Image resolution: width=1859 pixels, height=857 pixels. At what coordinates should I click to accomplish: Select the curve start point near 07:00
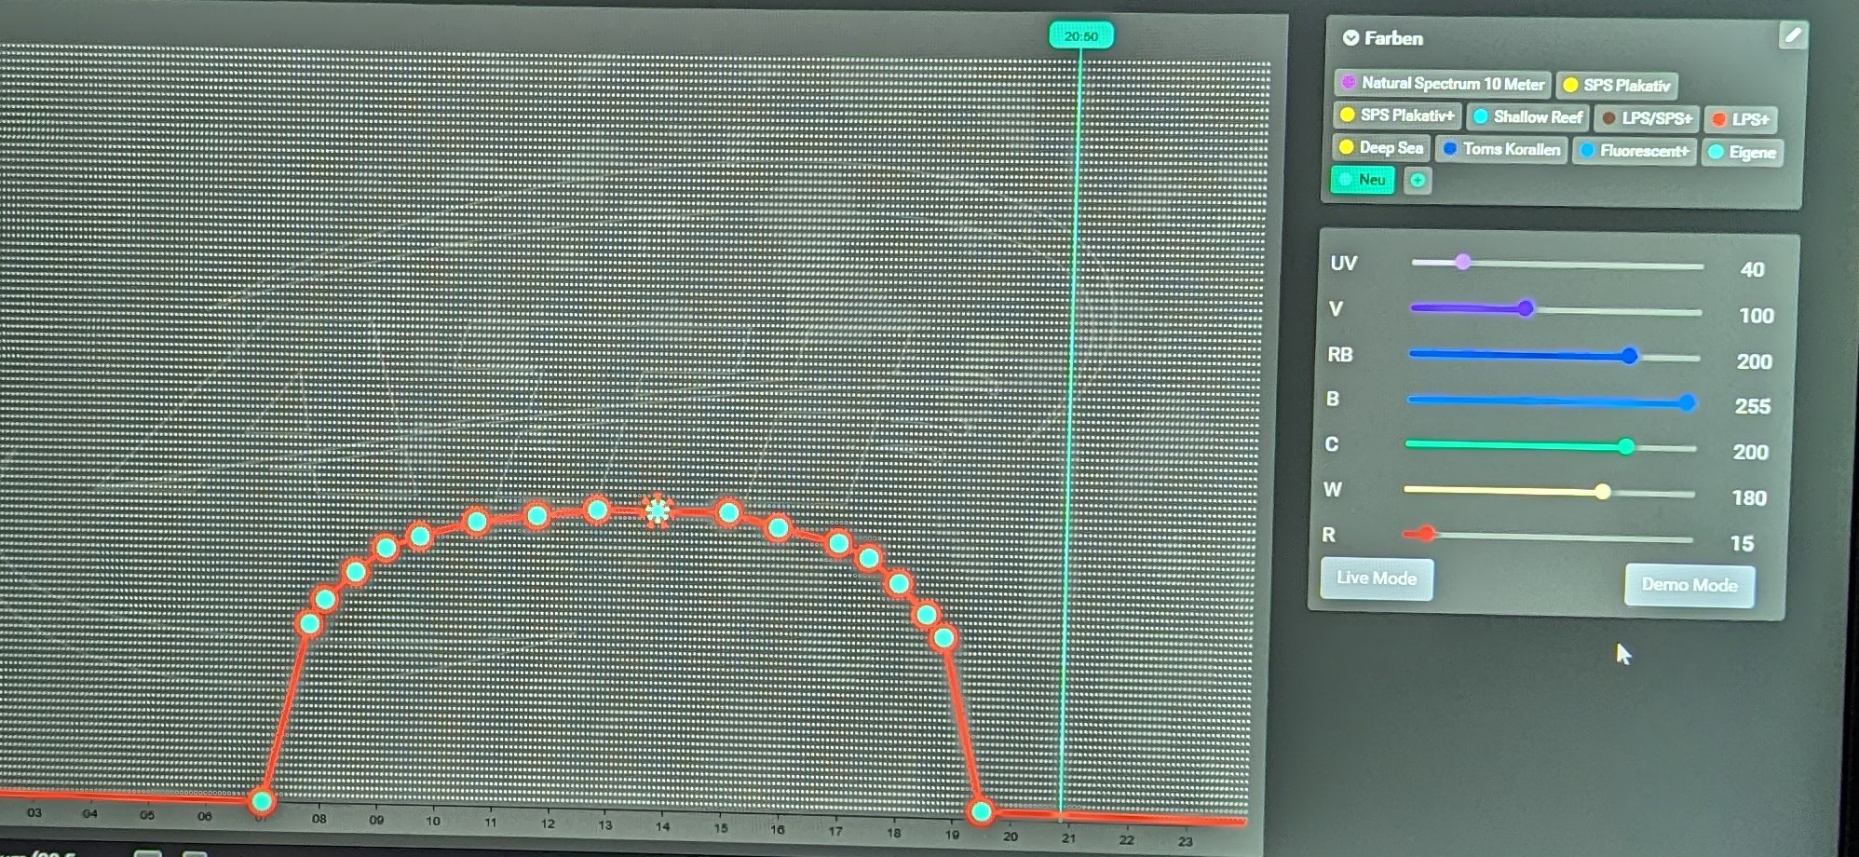262,800
